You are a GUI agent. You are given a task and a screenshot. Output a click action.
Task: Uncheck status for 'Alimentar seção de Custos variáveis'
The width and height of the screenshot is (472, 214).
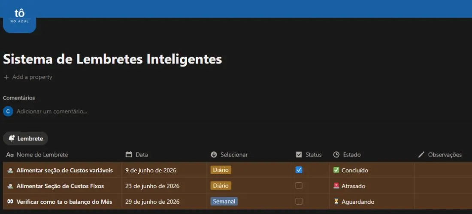click(x=299, y=170)
